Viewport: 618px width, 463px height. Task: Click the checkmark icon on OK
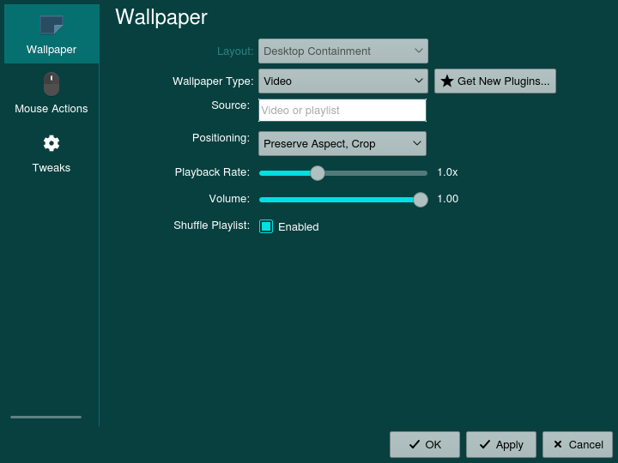point(415,444)
